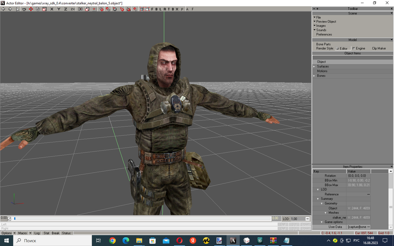The width and height of the screenshot is (394, 246).
Task: Click the ZX plane constraint button
Action: [x=72, y=9]
